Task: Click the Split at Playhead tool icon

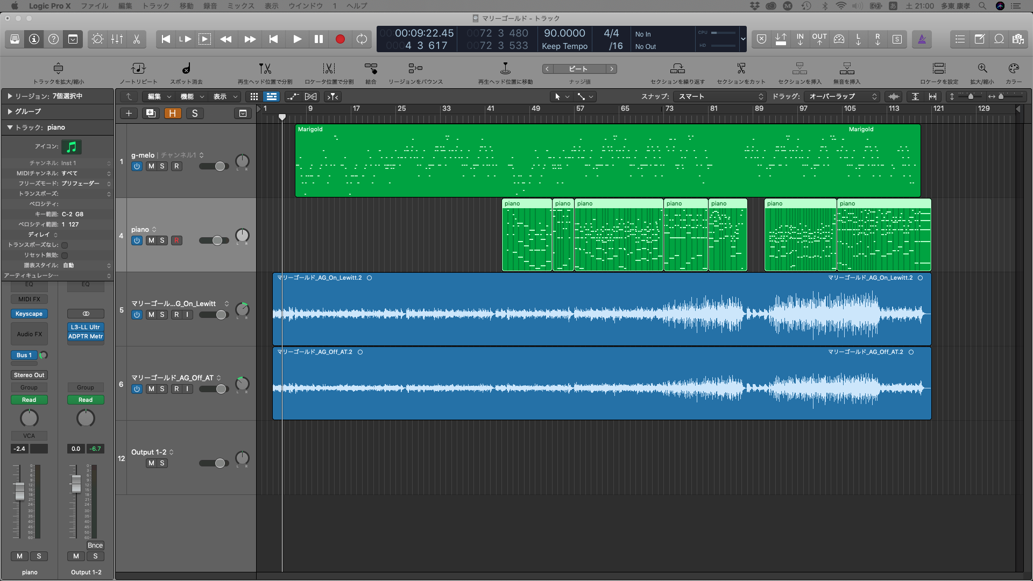Action: (265, 69)
